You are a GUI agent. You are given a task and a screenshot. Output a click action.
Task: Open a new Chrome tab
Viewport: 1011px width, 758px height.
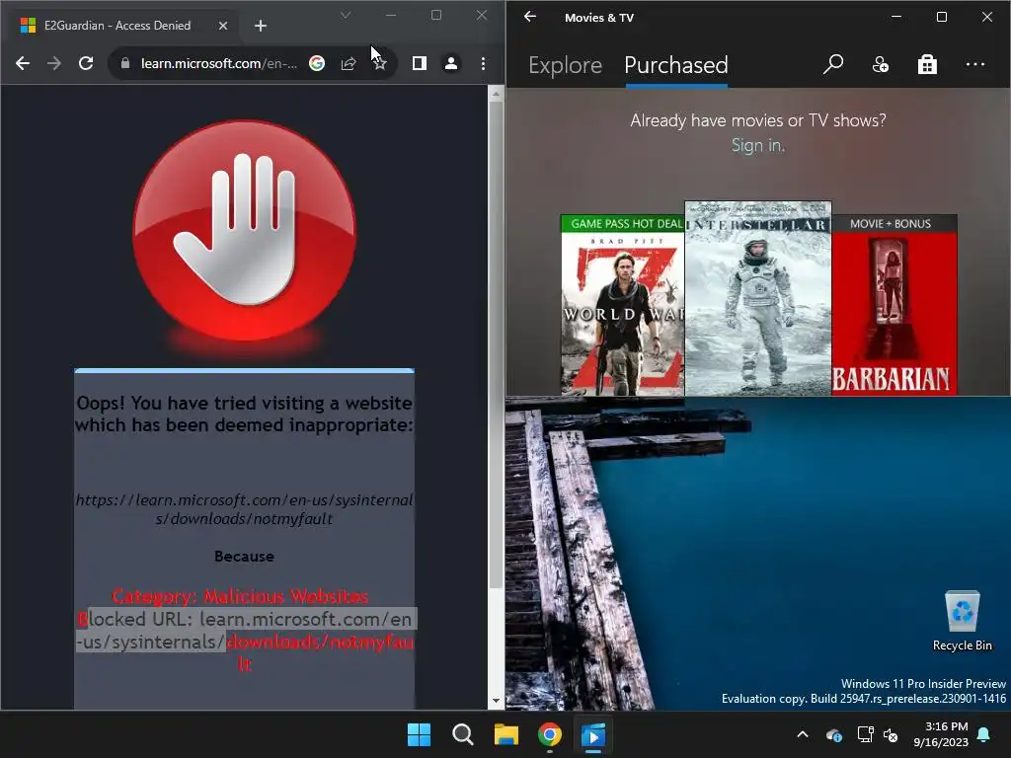(x=261, y=26)
